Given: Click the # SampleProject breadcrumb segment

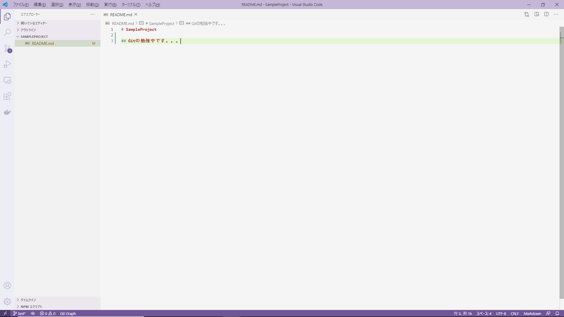Looking at the screenshot, I should coord(160,24).
